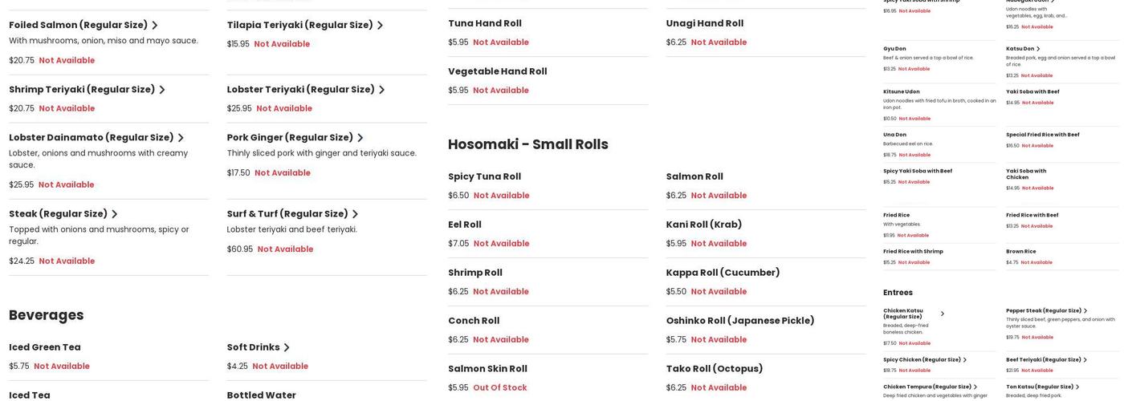Click the chevron beside Steak (Regular Size)
This screenshot has height=401, width=1124.
pyautogui.click(x=115, y=214)
